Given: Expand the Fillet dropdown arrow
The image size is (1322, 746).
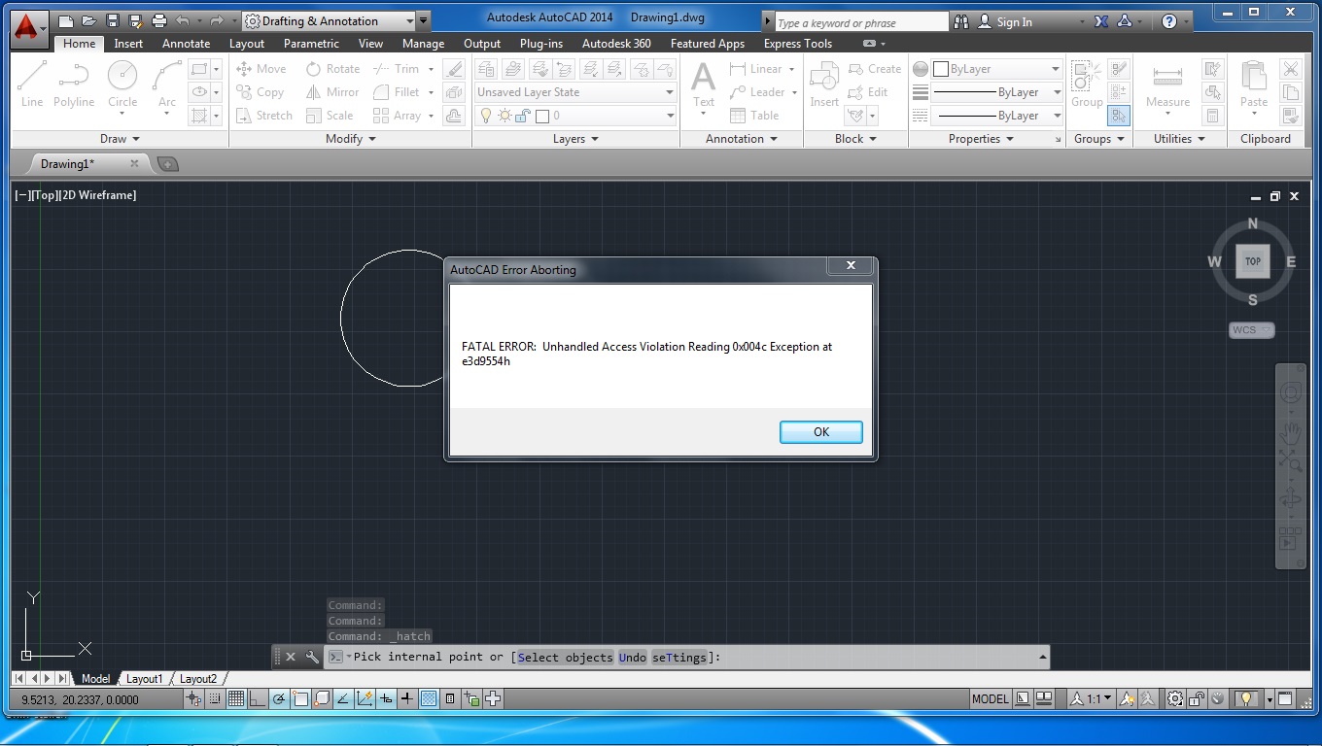Looking at the screenshot, I should click(431, 92).
